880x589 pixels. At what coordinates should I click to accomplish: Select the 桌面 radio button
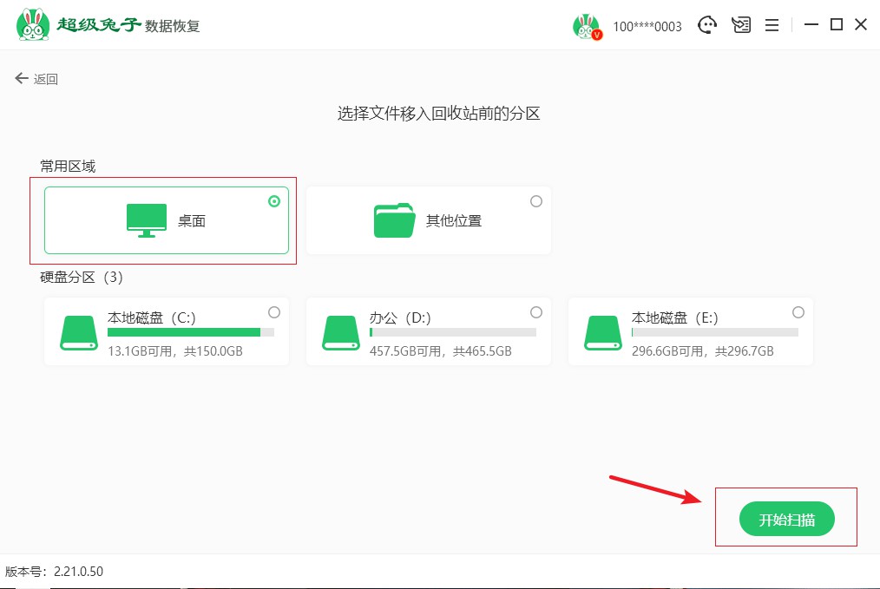274,201
